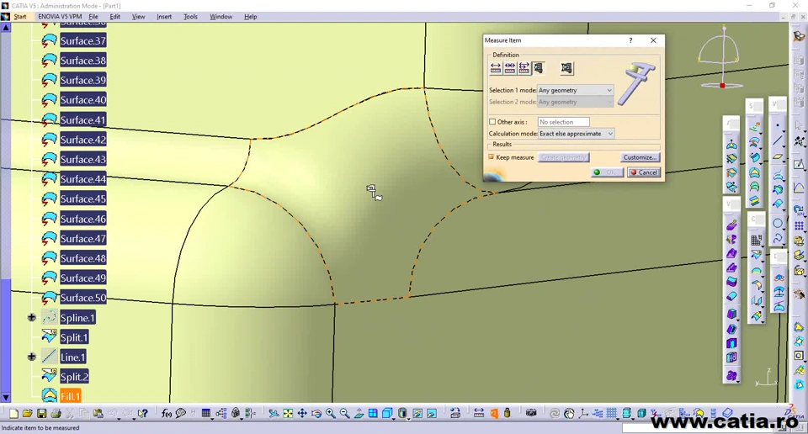Screen dimensions: 808x434
Task: Save the part with the floppy disk icon
Action: 42,413
